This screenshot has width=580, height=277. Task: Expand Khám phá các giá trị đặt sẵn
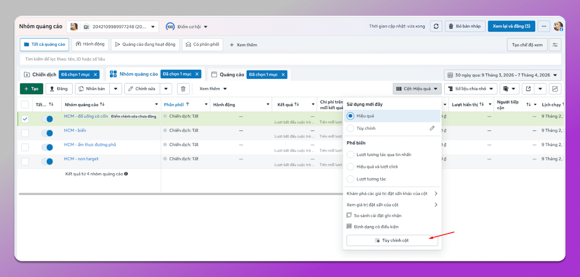(x=392, y=194)
